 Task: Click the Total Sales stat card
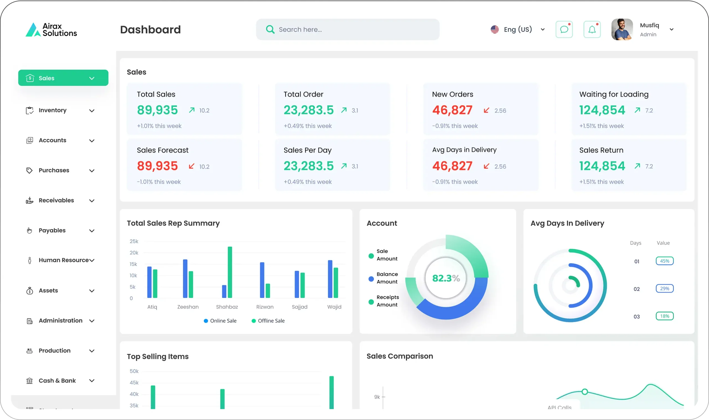point(184,109)
